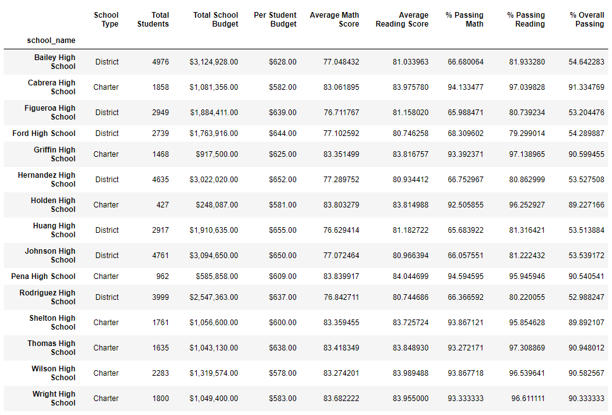
Task: Select the Total Students column header
Action: coord(153,20)
